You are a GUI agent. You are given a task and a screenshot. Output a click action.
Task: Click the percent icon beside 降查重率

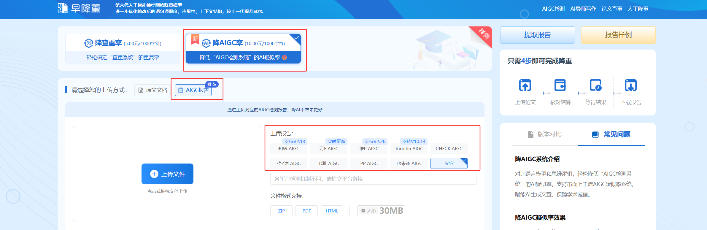tap(88, 43)
